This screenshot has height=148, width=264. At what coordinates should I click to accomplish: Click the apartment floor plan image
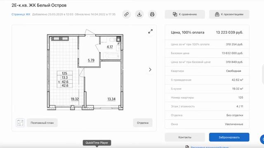(85, 70)
